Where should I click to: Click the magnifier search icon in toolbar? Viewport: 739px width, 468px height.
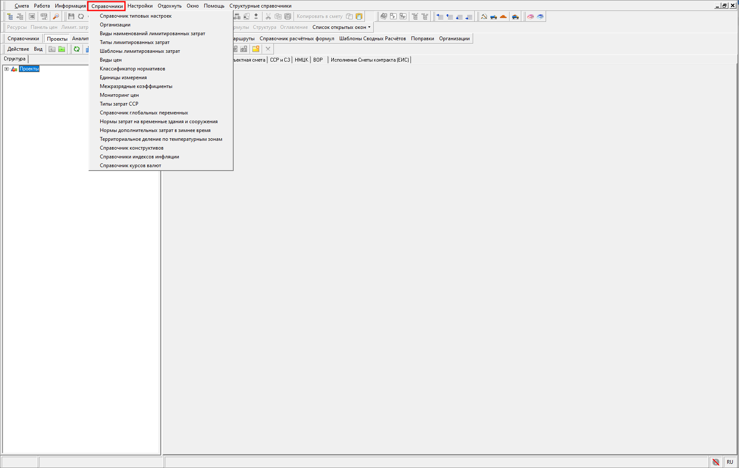click(56, 16)
